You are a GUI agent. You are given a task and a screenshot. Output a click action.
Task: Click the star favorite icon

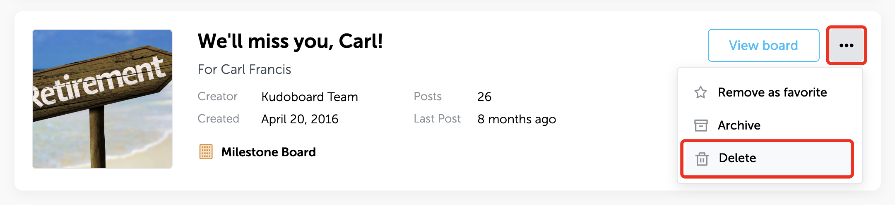pos(700,92)
